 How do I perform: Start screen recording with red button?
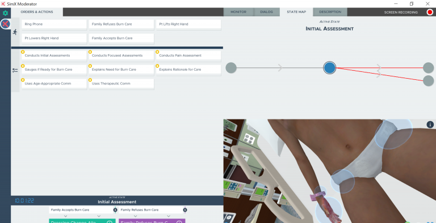coord(430,12)
